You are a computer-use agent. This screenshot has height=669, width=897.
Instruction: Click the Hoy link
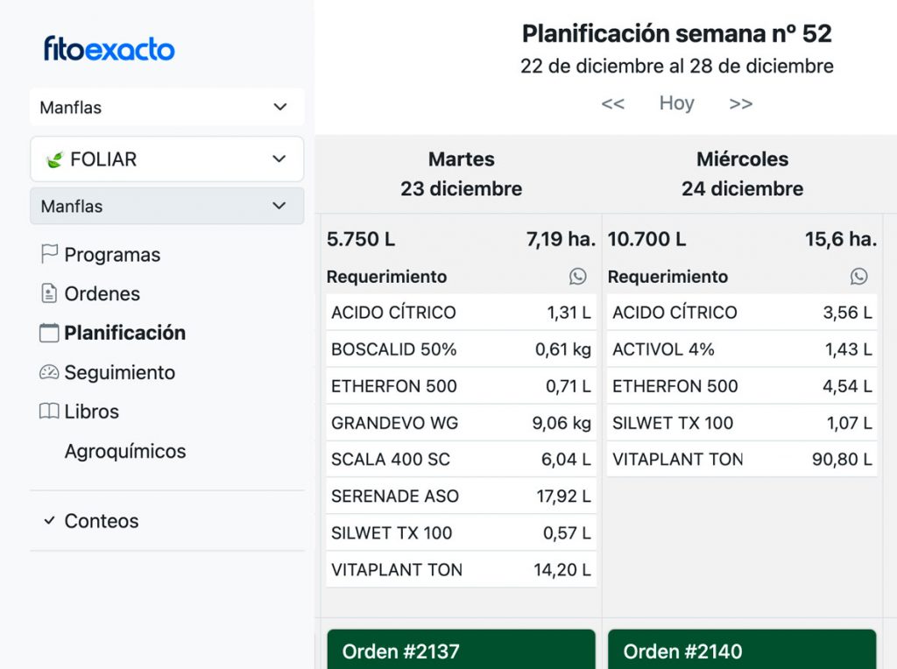(x=676, y=103)
